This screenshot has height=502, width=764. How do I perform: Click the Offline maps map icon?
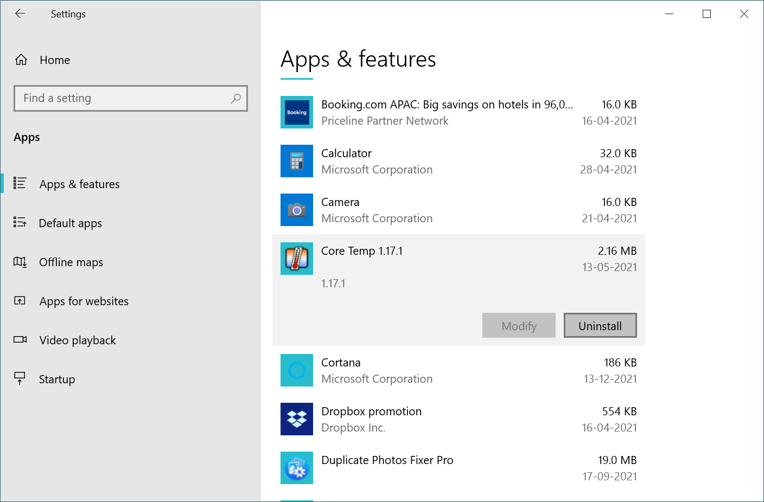20,262
